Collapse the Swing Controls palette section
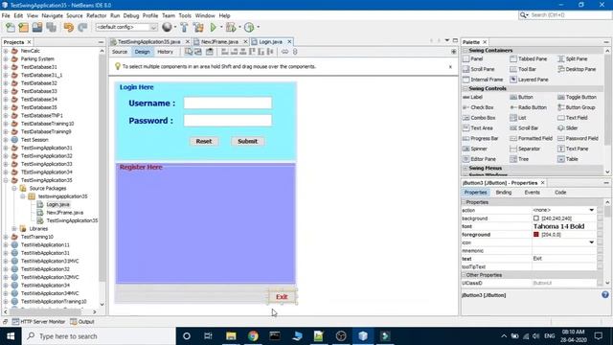 coord(465,89)
